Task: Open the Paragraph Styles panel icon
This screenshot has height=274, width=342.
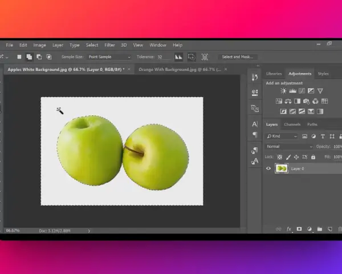Action: (x=255, y=150)
